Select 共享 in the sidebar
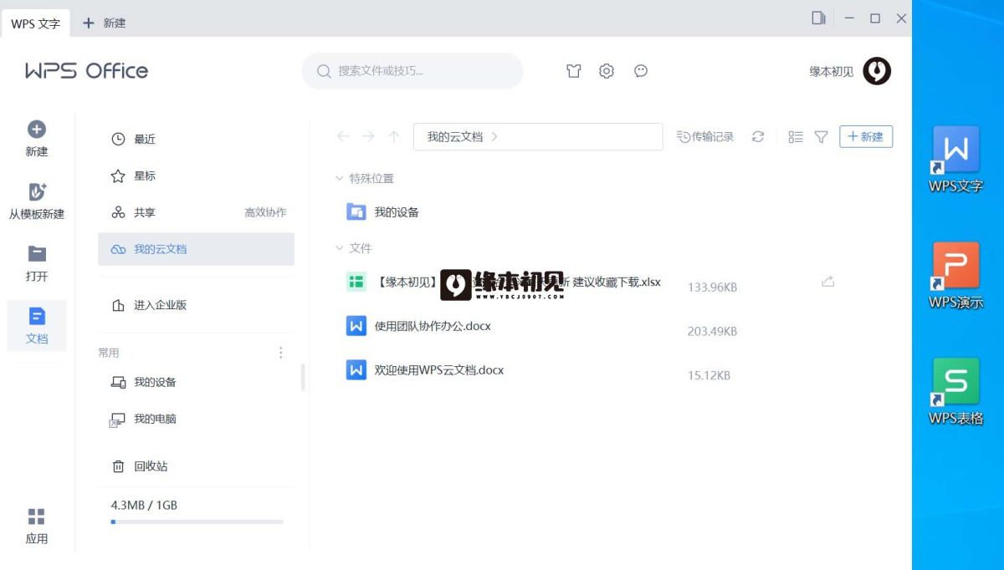The image size is (1004, 570). click(x=196, y=212)
